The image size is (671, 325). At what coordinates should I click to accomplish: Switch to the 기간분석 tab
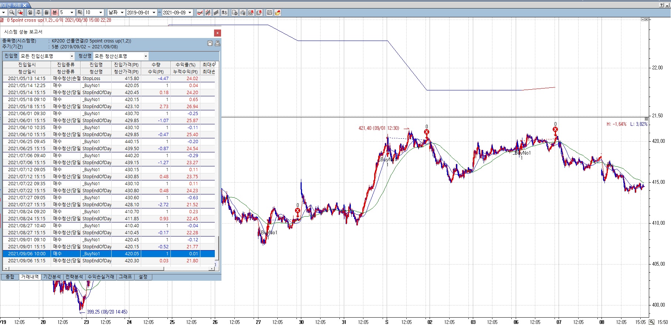coord(52,277)
